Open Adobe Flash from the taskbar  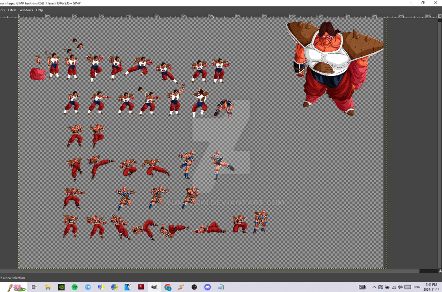[141, 287]
